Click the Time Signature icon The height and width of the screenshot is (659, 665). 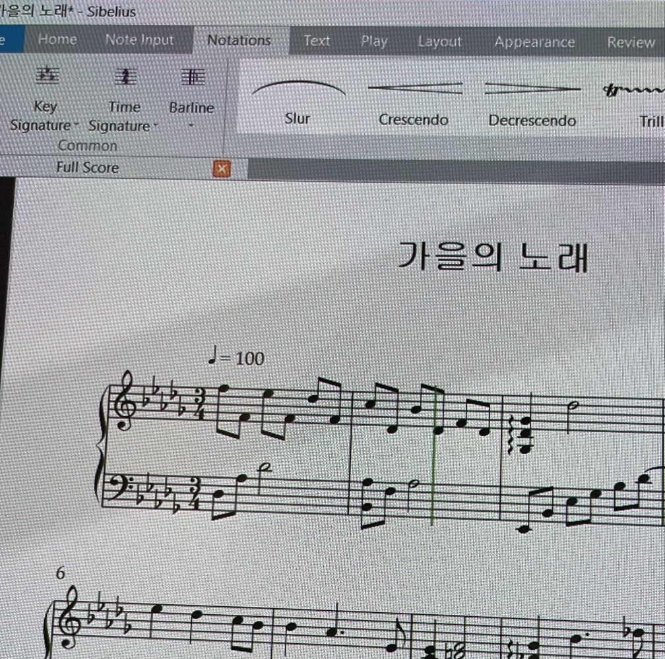point(125,77)
